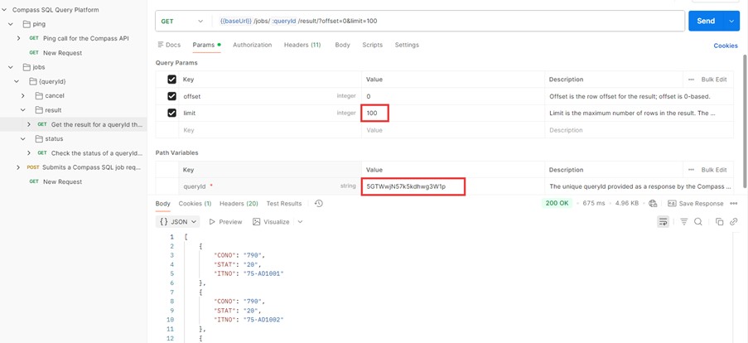Toggle the select-all Key header checkbox
The width and height of the screenshot is (748, 343).
pyautogui.click(x=171, y=80)
